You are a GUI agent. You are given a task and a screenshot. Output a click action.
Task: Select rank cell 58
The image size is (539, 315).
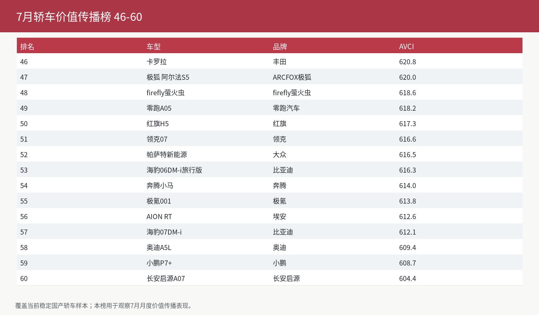24,248
